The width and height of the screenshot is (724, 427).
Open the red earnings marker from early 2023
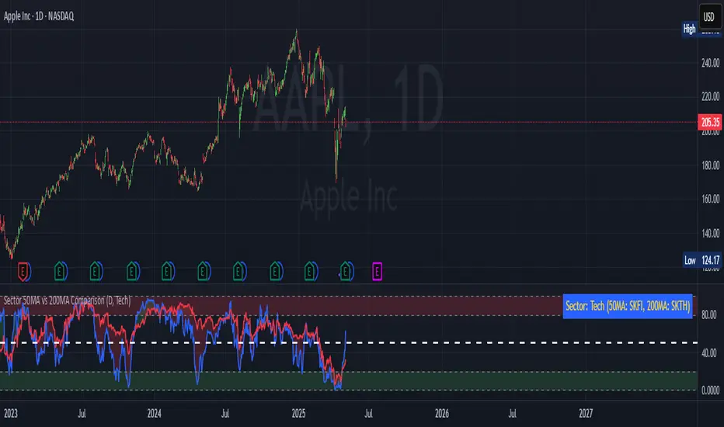(23, 272)
